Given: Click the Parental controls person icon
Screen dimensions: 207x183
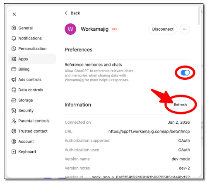Looking at the screenshot, I should click(14, 121).
